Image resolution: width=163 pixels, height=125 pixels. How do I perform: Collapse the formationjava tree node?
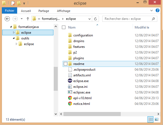(x=11, y=27)
